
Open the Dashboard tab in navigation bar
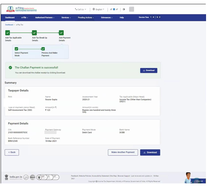10,18
